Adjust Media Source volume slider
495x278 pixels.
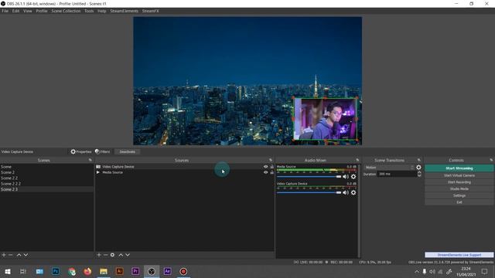pyautogui.click(x=309, y=177)
